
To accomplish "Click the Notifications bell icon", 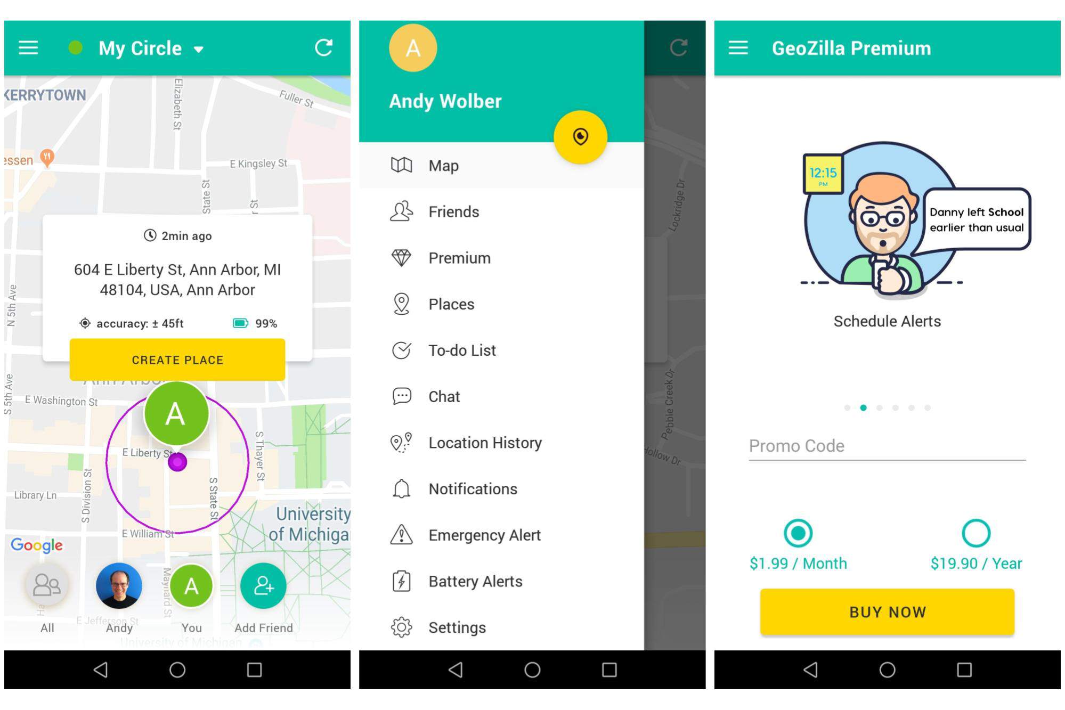I will coord(400,489).
